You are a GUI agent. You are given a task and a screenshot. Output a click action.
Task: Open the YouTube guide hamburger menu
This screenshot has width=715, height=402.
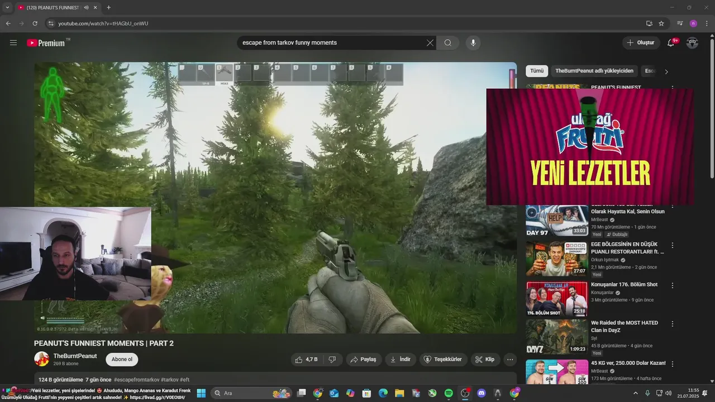[13, 42]
